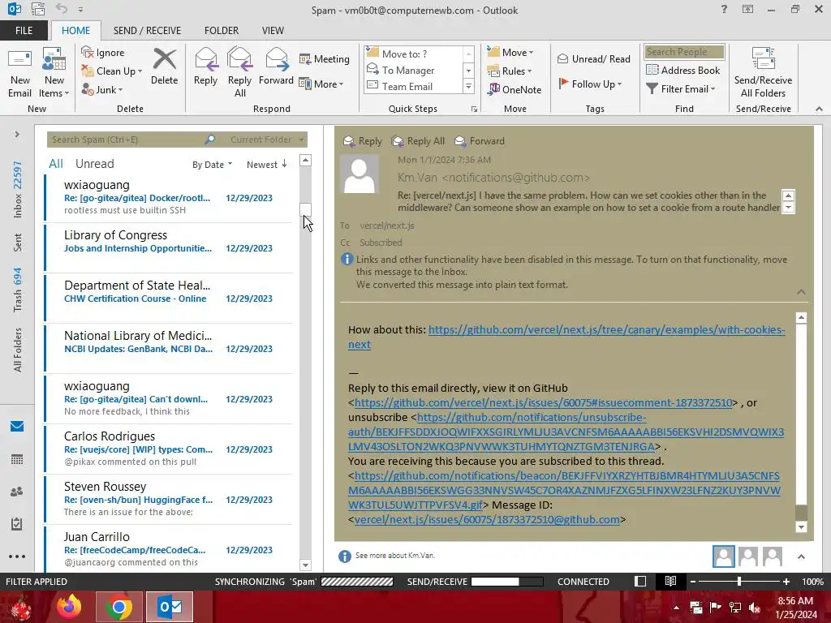Switch to the VIEW tab
Viewport: 831px width, 623px height.
273,31
